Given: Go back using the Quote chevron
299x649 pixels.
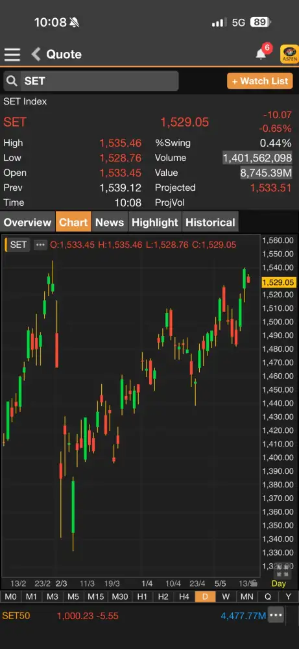Looking at the screenshot, I should tap(36, 55).
